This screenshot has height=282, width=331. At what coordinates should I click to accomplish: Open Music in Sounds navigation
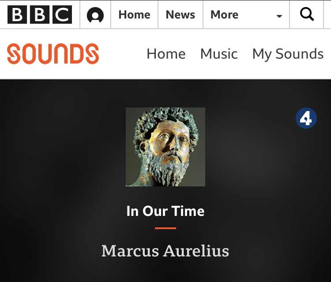pos(219,54)
